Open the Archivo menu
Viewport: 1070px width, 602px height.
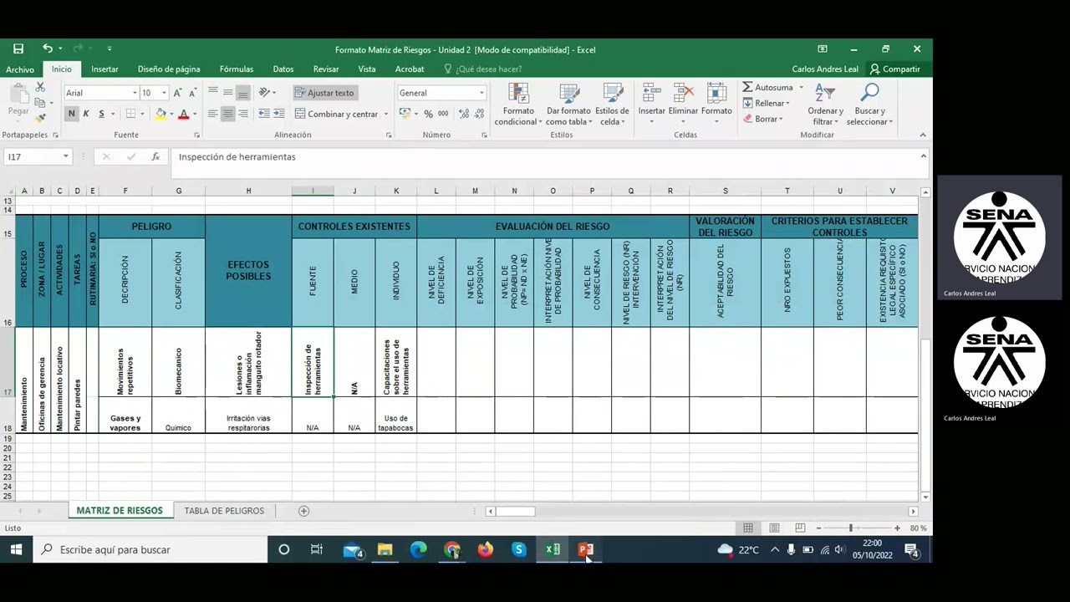20,69
